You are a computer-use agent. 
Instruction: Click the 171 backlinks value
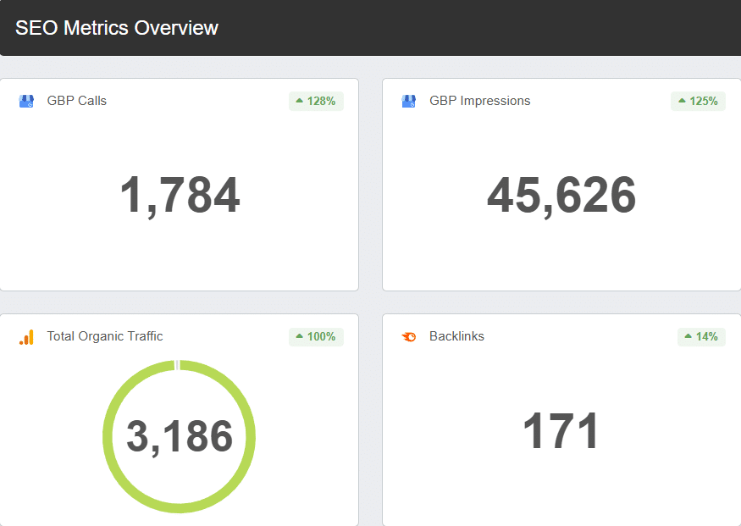(561, 431)
